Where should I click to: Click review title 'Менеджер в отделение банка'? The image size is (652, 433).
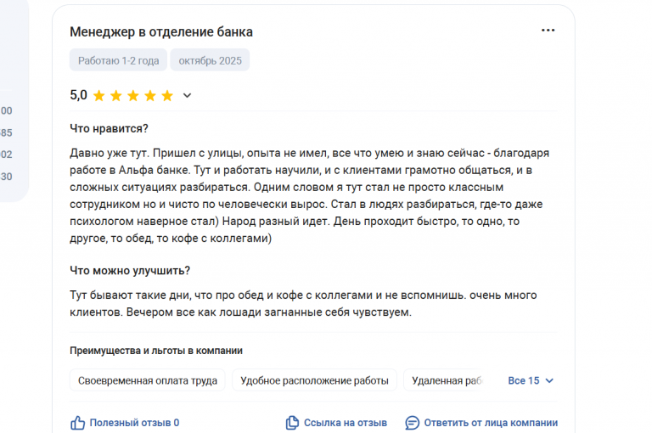pyautogui.click(x=161, y=31)
